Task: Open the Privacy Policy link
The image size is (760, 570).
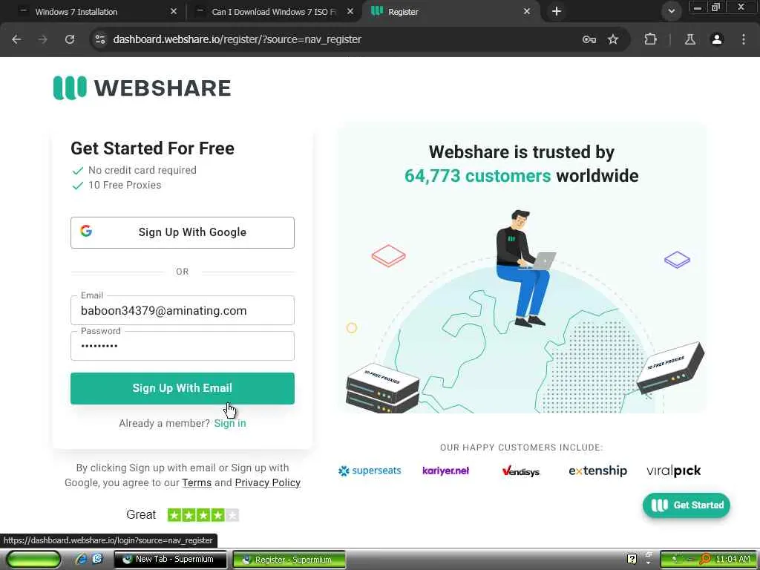Action: [267, 482]
